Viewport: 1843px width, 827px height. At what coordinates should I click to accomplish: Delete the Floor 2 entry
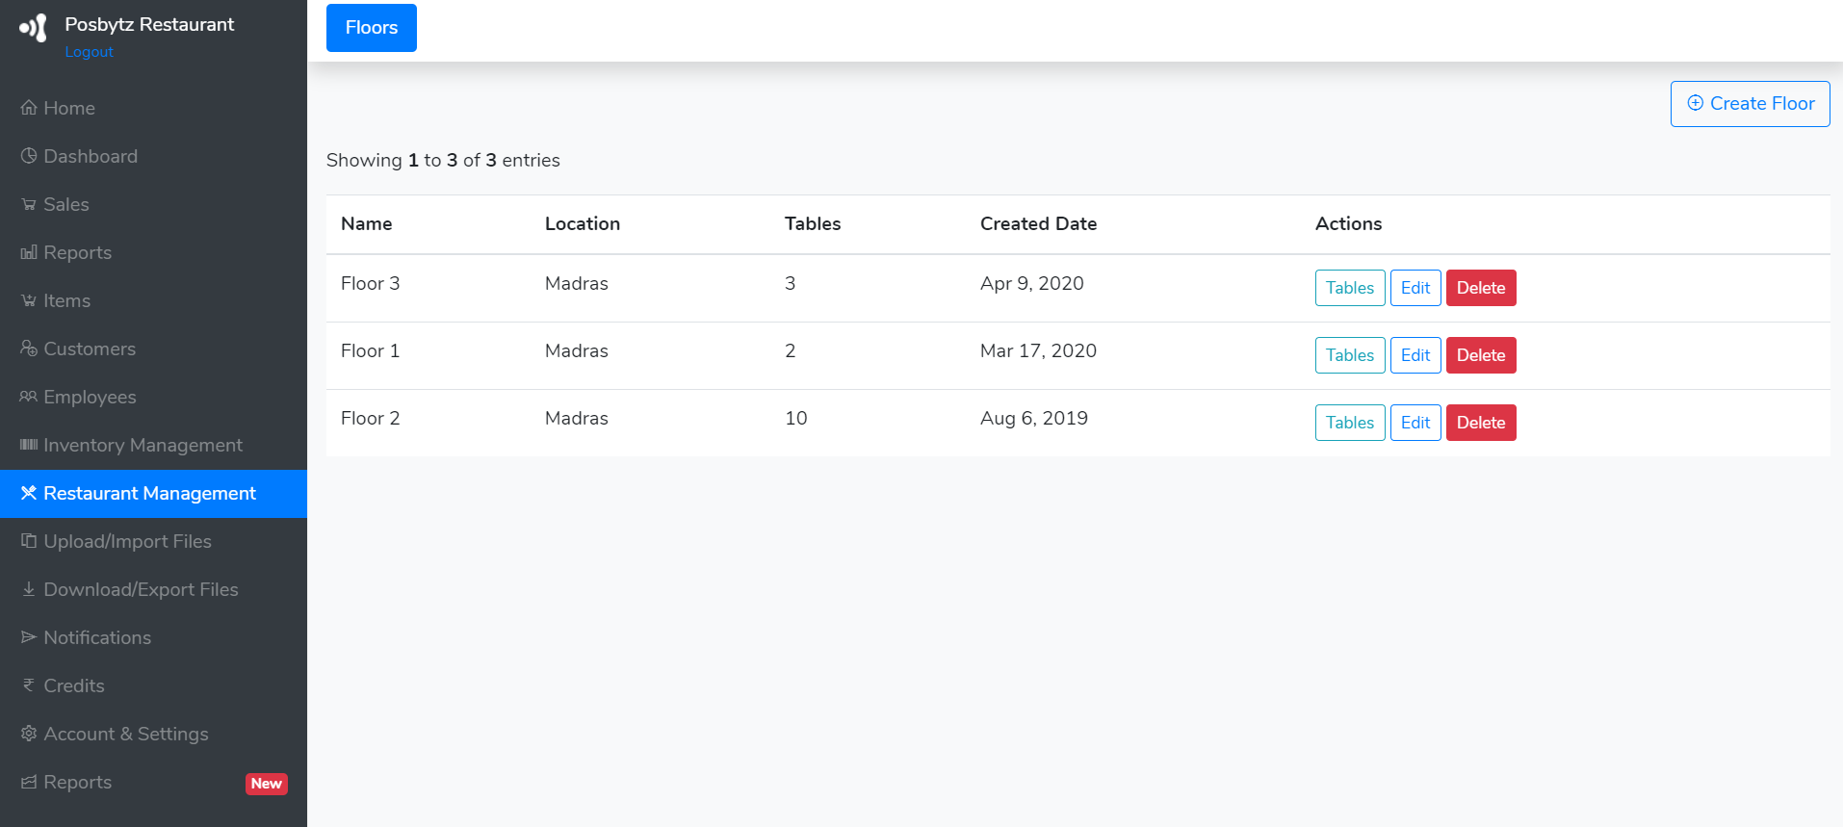pos(1480,423)
